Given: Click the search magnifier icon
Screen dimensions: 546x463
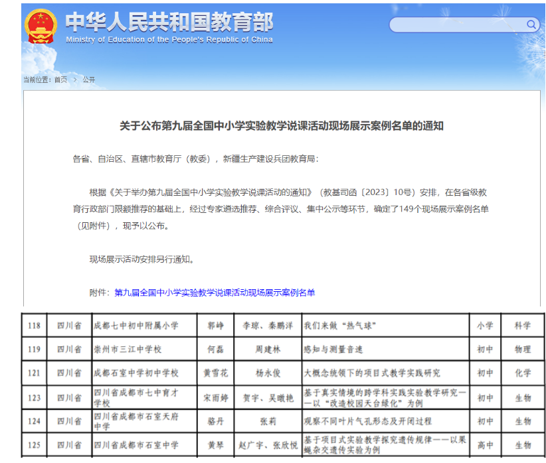Looking at the screenshot, I should tap(531, 25).
